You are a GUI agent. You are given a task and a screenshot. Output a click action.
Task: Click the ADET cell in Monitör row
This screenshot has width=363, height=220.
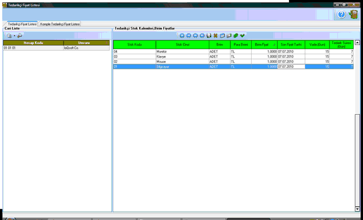(x=220, y=52)
